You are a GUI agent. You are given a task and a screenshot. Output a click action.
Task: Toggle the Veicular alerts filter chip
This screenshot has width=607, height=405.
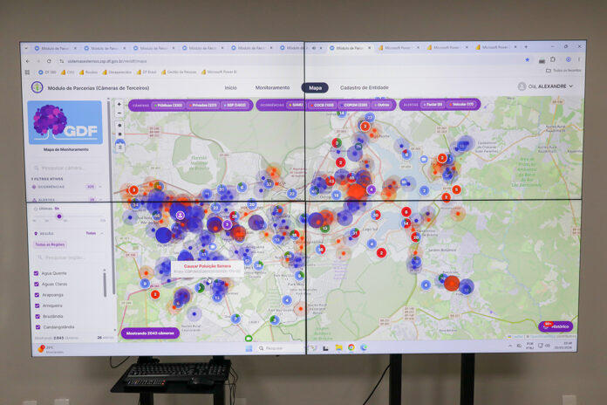[462, 104]
